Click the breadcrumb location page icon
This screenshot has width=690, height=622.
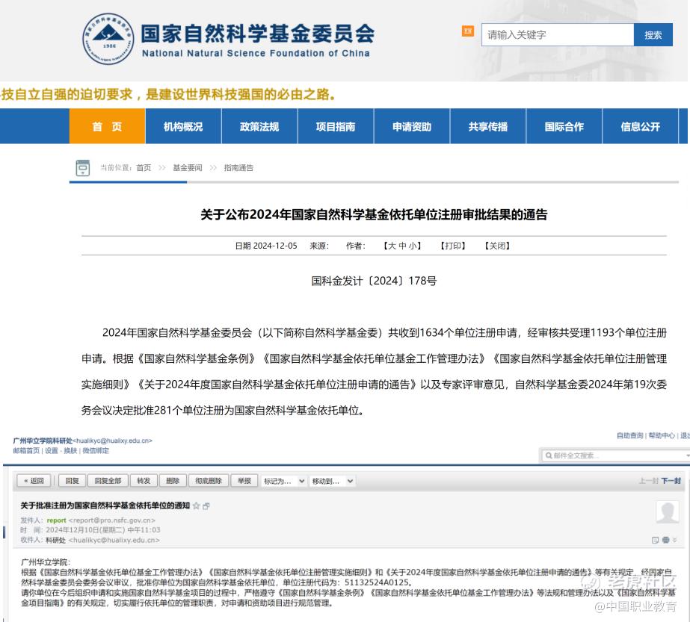point(83,167)
